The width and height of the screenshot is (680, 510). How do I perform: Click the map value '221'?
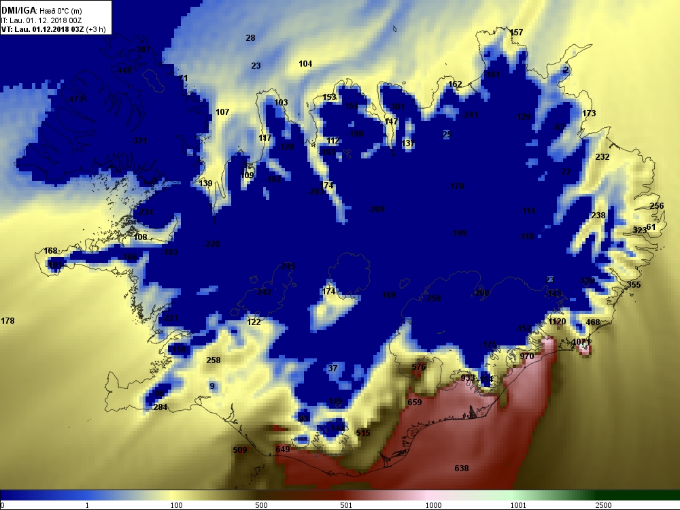171,318
